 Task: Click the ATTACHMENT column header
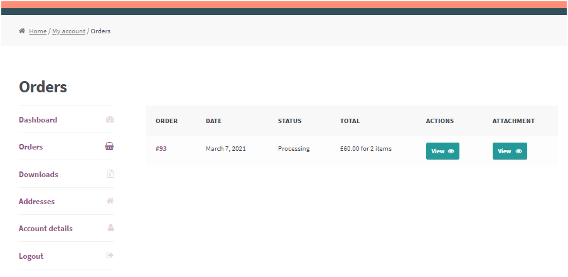click(513, 121)
